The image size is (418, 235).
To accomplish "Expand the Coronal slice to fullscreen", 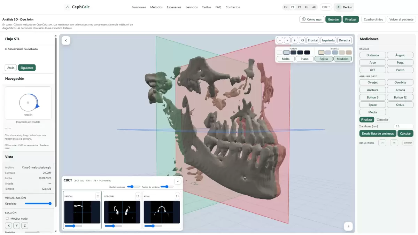I will coord(138,196).
